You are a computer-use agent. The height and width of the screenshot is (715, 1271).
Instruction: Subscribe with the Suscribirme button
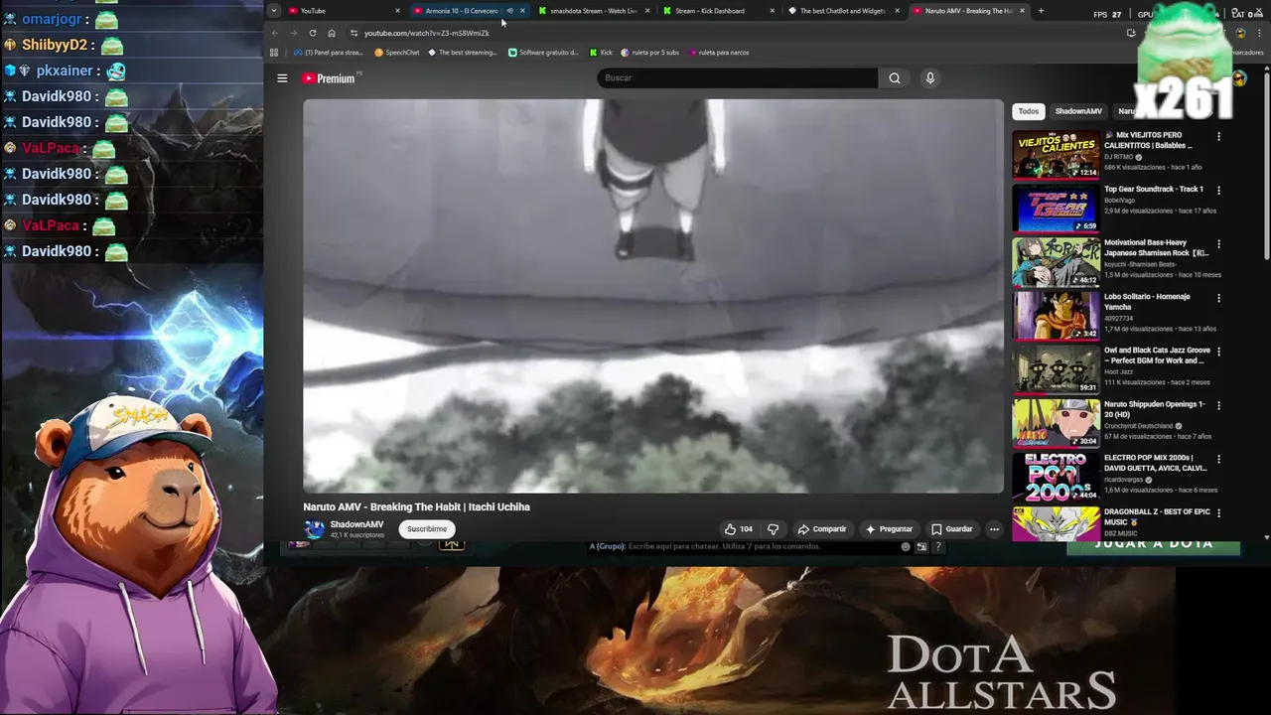(x=427, y=529)
